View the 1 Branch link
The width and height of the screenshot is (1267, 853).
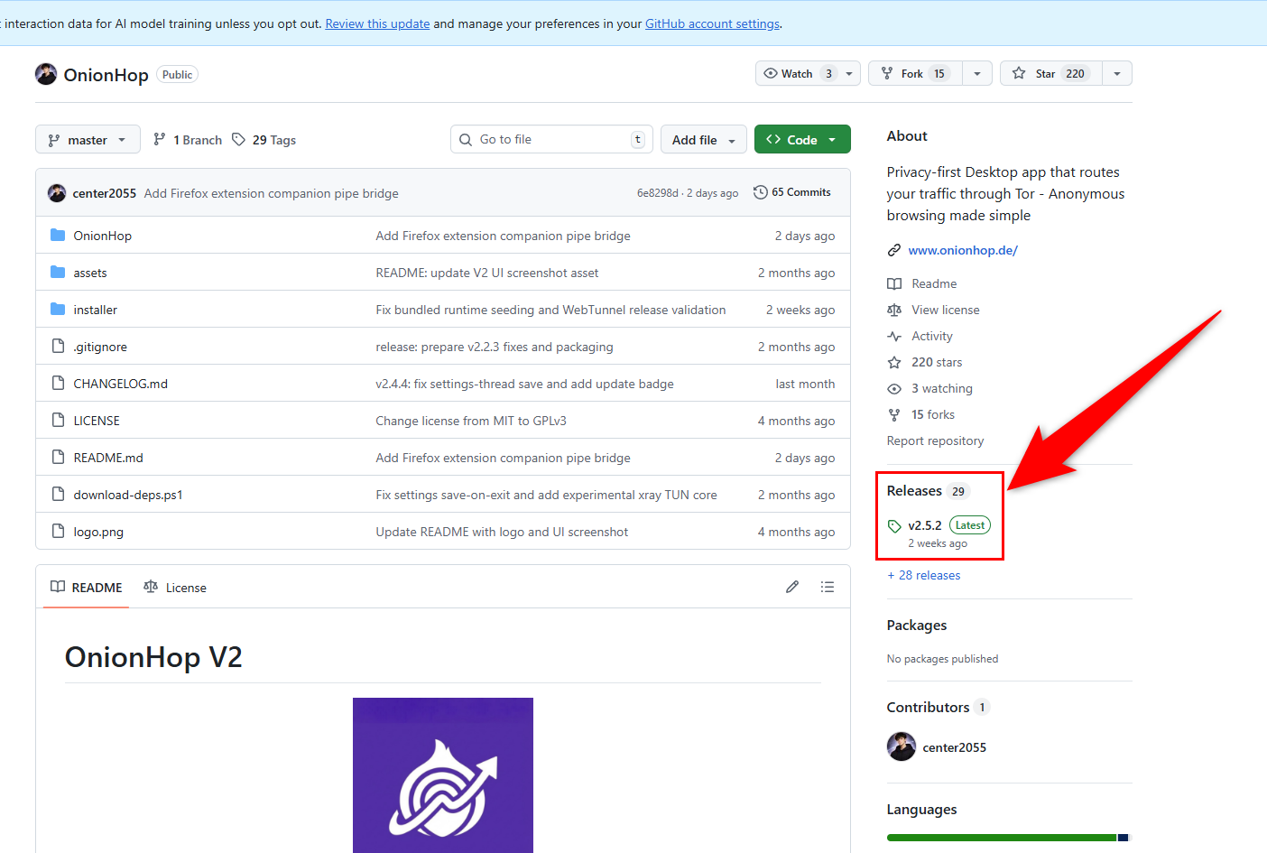(188, 140)
